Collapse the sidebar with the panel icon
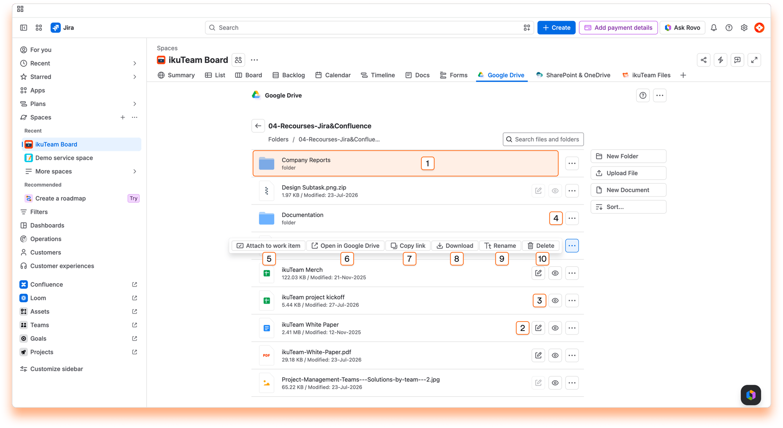783x428 pixels. (x=24, y=28)
